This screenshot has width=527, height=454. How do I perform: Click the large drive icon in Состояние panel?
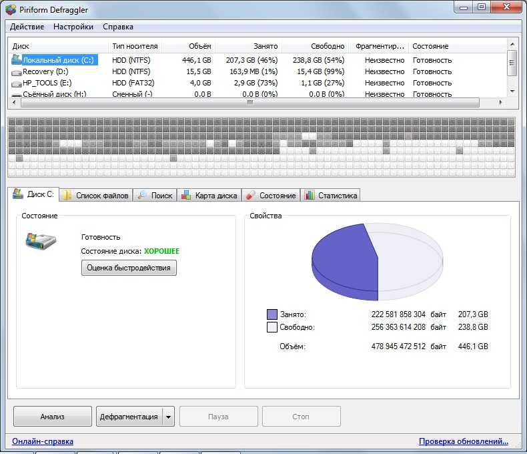pos(41,241)
